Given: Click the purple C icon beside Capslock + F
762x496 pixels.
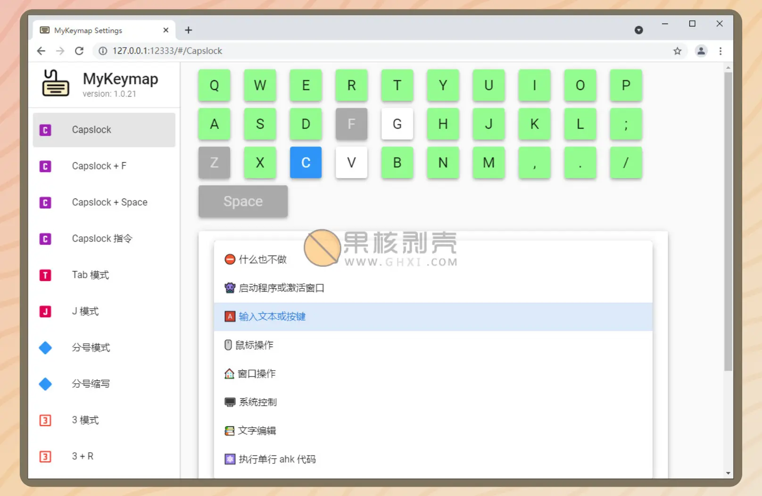Looking at the screenshot, I should pos(45,166).
